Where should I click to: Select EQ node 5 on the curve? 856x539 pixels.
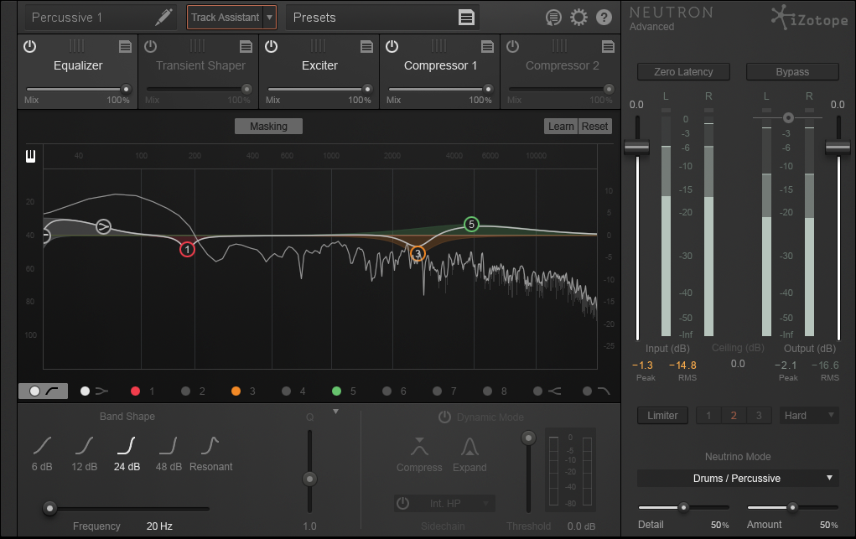coord(472,224)
